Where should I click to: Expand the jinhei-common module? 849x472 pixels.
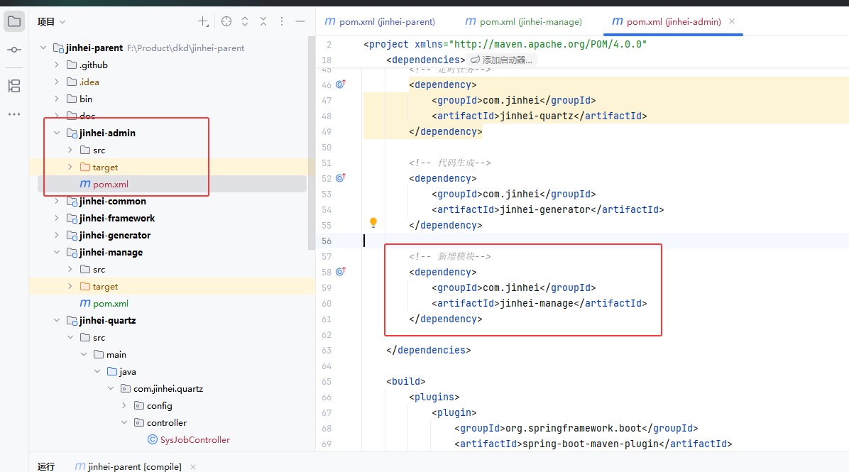pos(57,201)
